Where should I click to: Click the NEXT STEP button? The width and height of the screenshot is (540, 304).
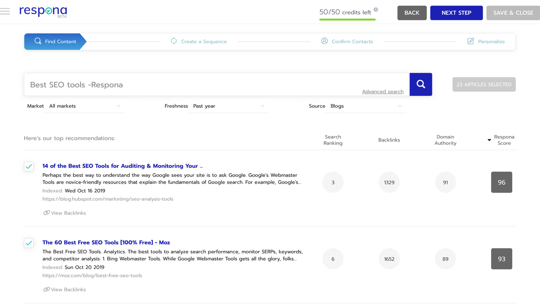pyautogui.click(x=456, y=13)
